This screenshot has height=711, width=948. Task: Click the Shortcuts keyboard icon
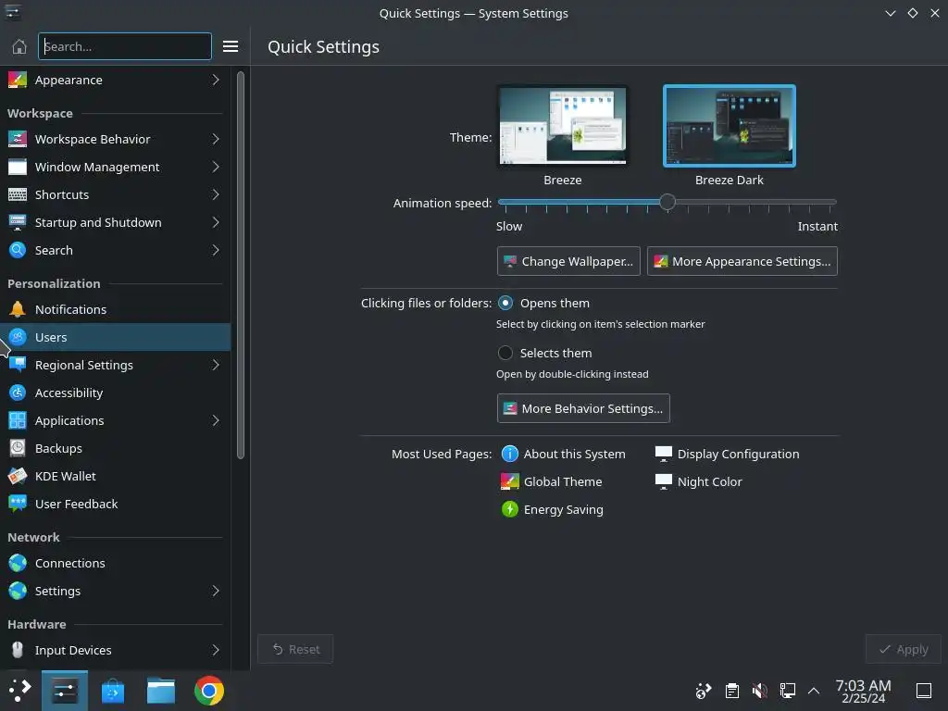(x=18, y=194)
